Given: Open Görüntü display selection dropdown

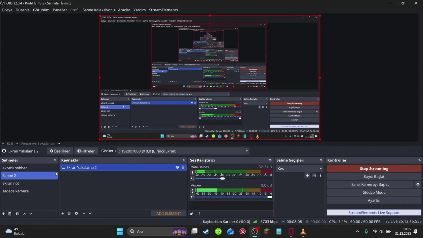Looking at the screenshot, I should [183, 151].
